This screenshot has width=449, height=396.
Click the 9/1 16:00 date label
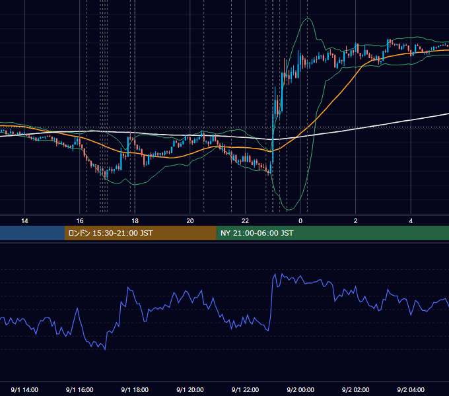point(80,389)
